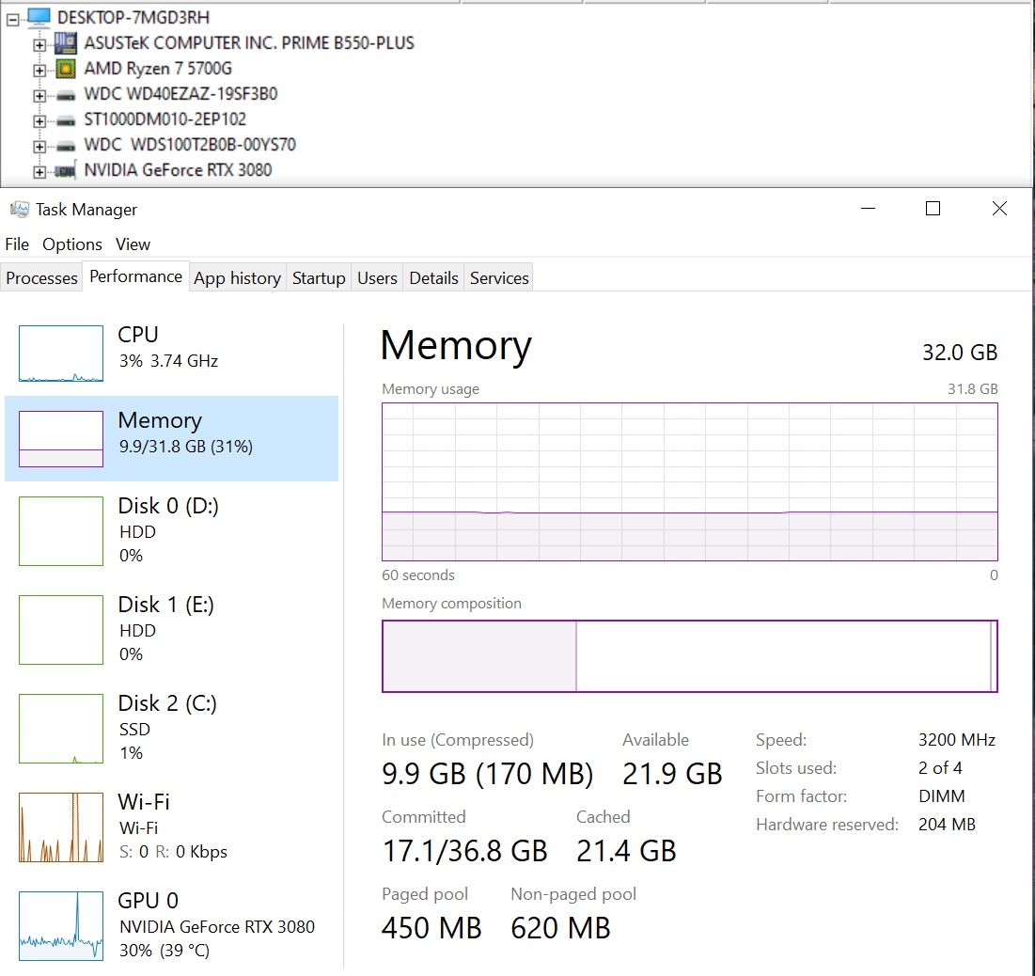1035x976 pixels.
Task: Expand the AMD Ryzen 7 5700G node
Action: pos(39,70)
